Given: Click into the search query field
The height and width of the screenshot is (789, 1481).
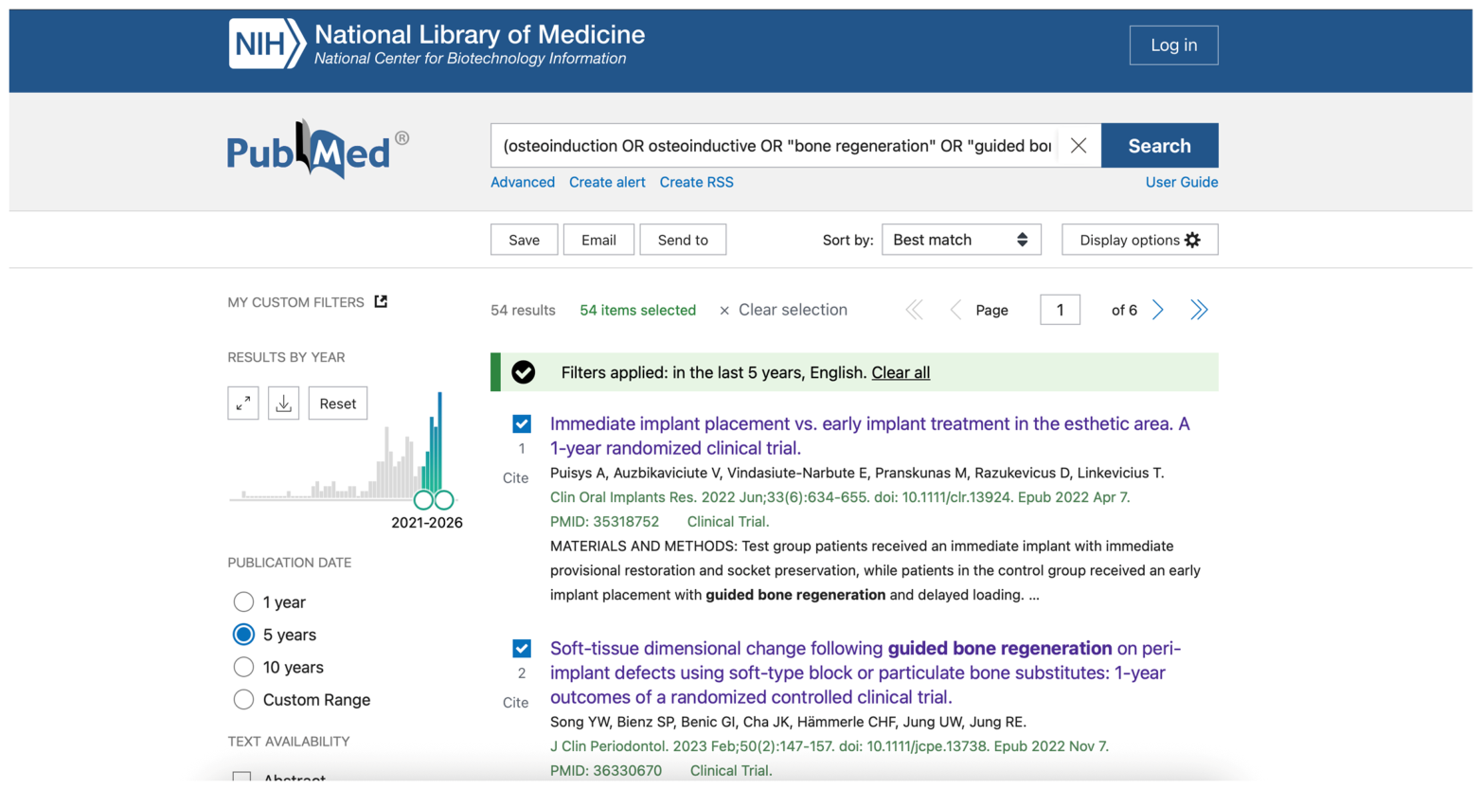Looking at the screenshot, I should (x=776, y=146).
